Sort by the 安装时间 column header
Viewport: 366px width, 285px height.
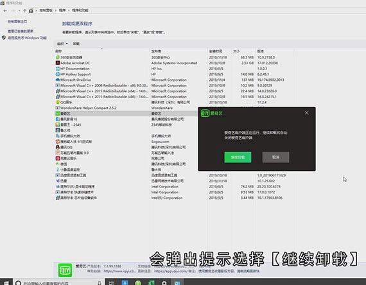(216, 51)
